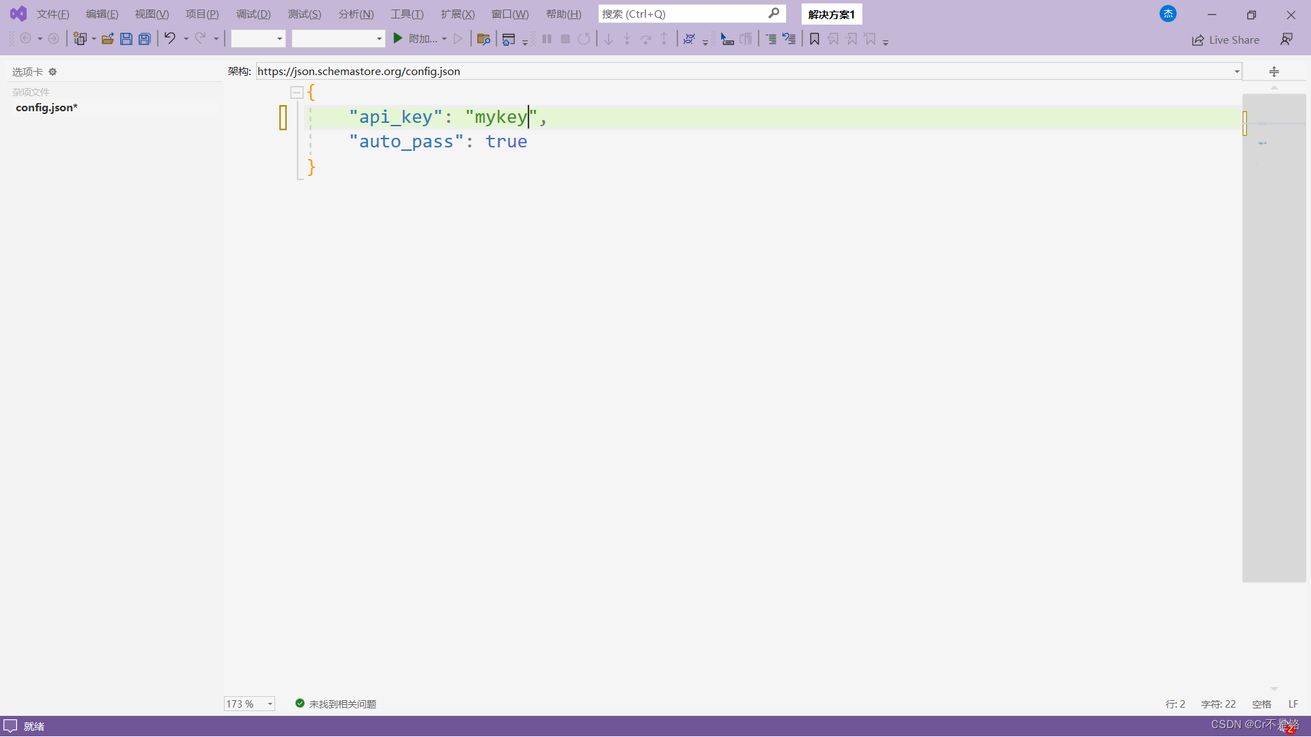This screenshot has width=1311, height=737.
Task: Click the open file folder icon
Action: pyautogui.click(x=108, y=39)
